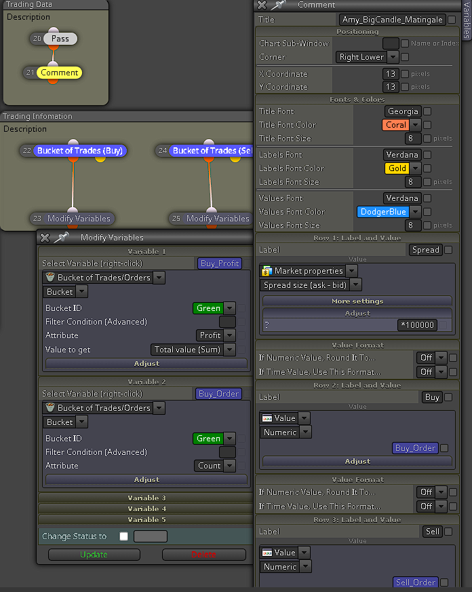Click Adjust bar in Variable 2

(146, 479)
